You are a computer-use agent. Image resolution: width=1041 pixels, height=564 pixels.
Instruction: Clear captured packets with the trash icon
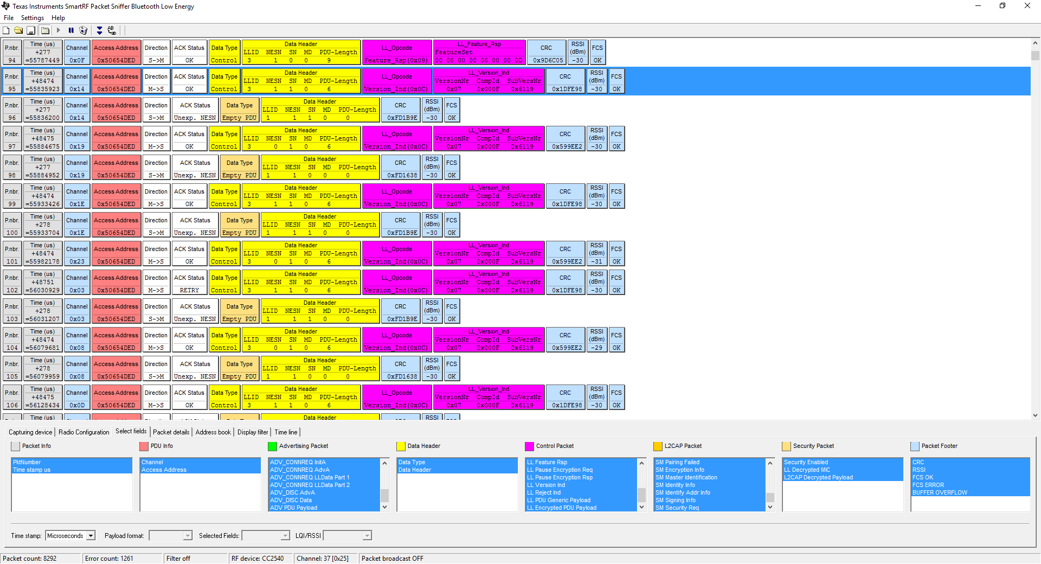click(83, 30)
